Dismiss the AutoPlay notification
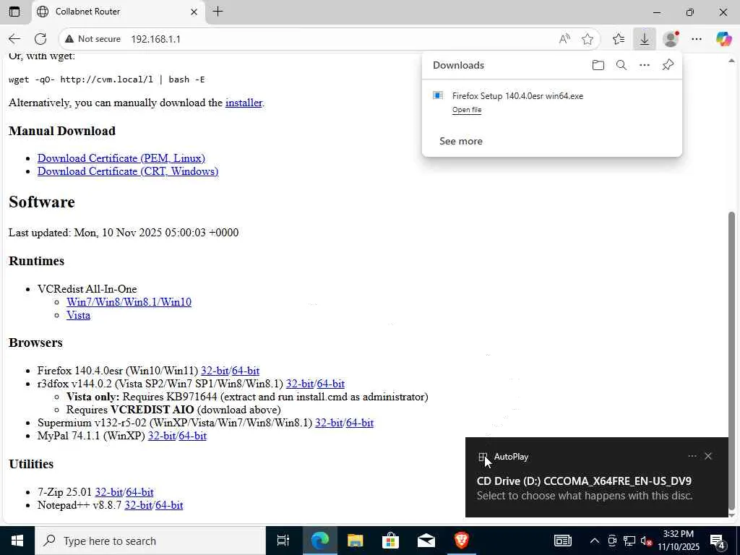 click(708, 456)
